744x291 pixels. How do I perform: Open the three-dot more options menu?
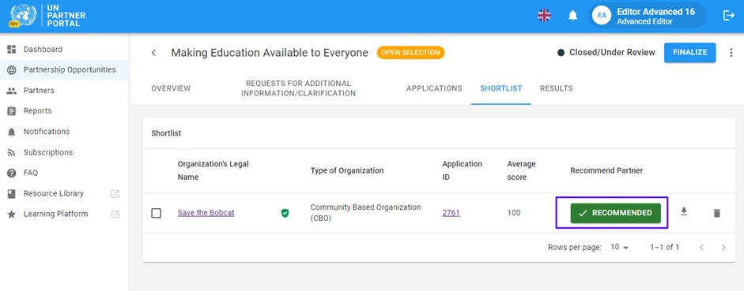[x=731, y=53]
